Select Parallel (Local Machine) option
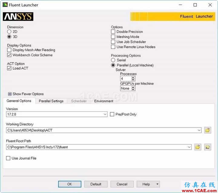Viewport: 218px width, 193px height. pos(113,65)
